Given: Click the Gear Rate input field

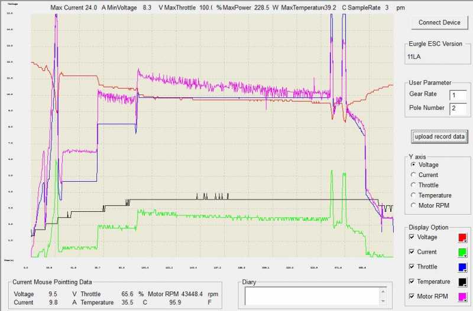Looking at the screenshot, I should (x=458, y=95).
